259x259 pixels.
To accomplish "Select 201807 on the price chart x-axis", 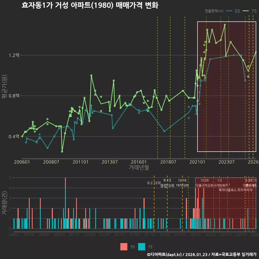I will (168, 162).
